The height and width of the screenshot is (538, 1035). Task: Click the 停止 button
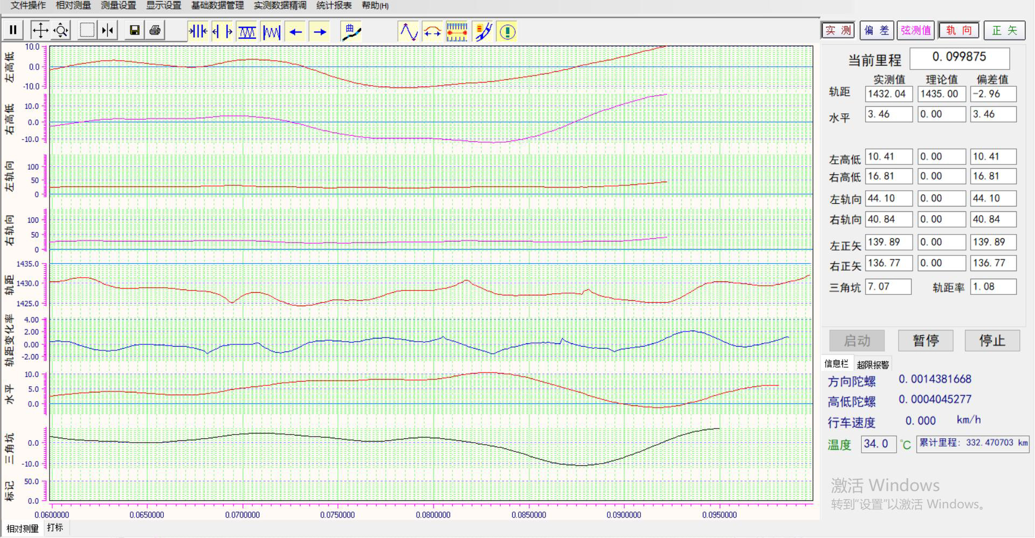tap(992, 341)
